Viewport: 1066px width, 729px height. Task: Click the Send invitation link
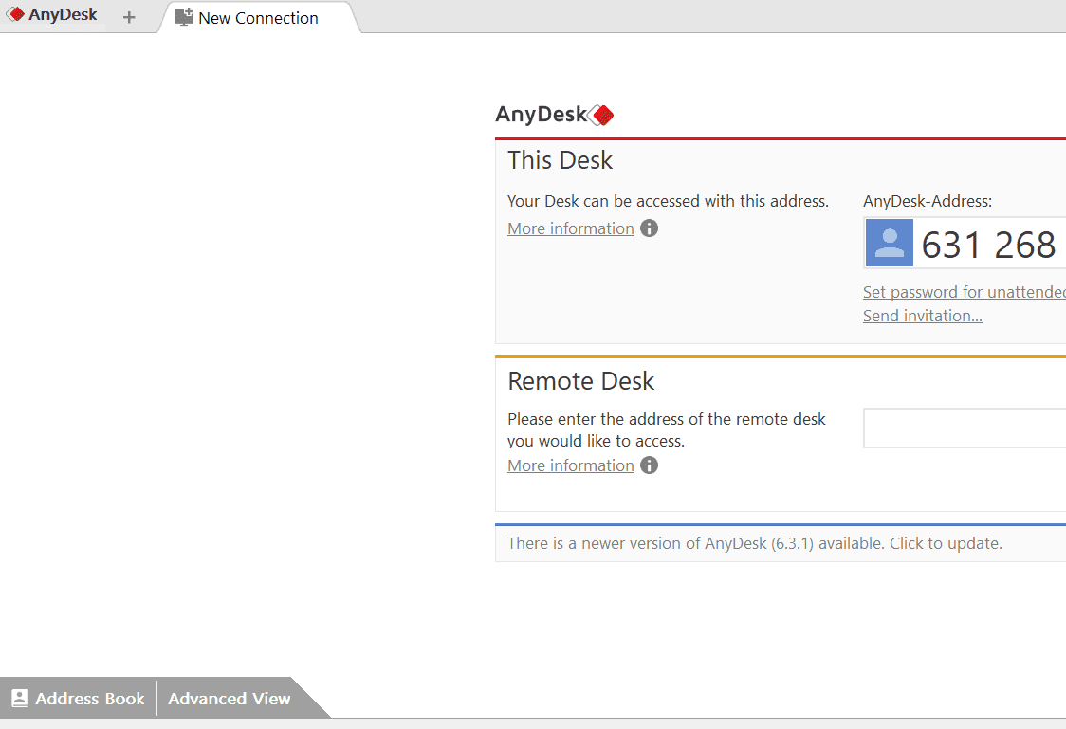coord(922,316)
